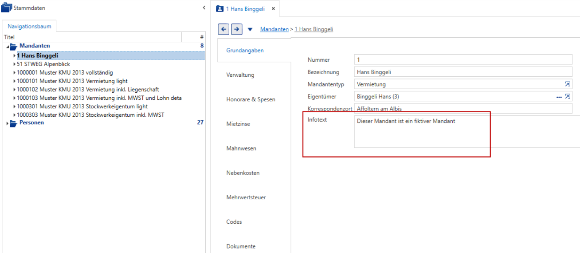Expand 1000101 Vermietung light node

[x=15, y=81]
